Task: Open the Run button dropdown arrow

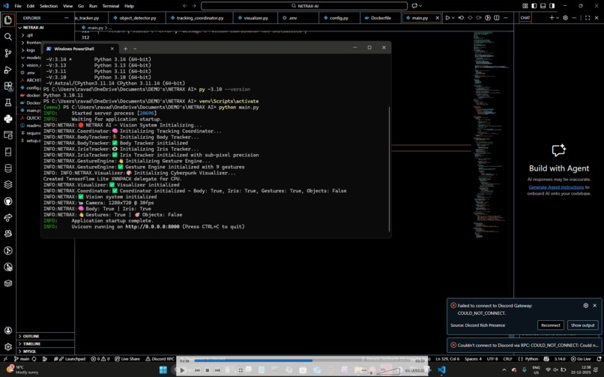Action: point(453,18)
